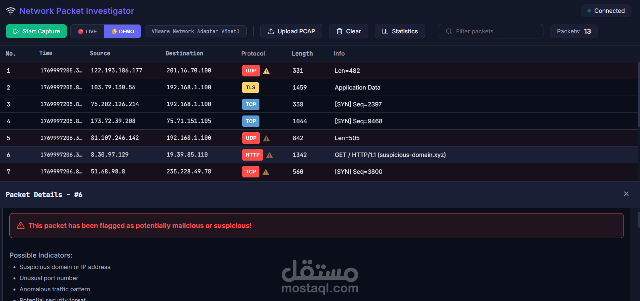This screenshot has width=640, height=301.
Task: Switch to LIVE mode
Action: pos(87,31)
